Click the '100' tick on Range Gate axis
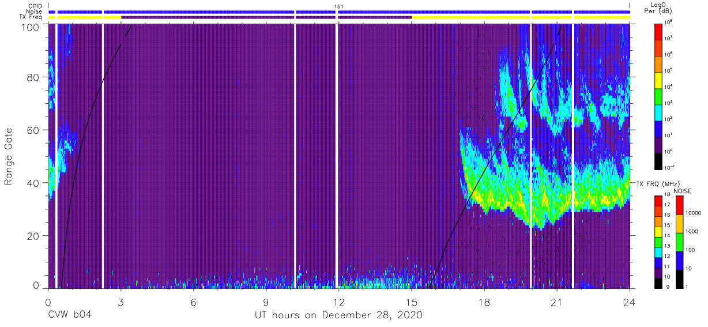 31,27
